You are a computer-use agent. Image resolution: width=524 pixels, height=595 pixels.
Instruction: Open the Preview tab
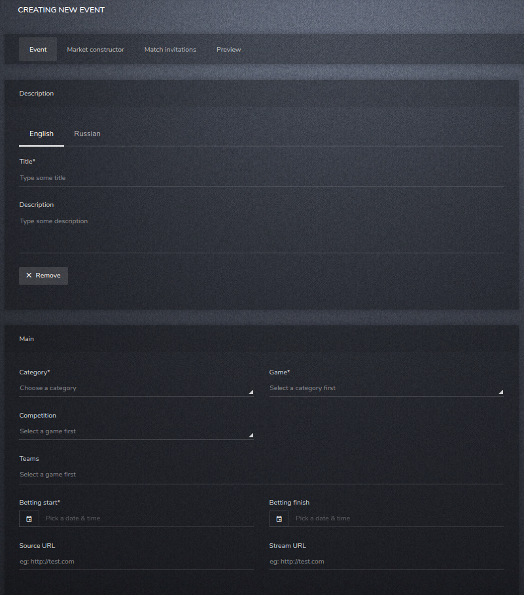(x=228, y=49)
